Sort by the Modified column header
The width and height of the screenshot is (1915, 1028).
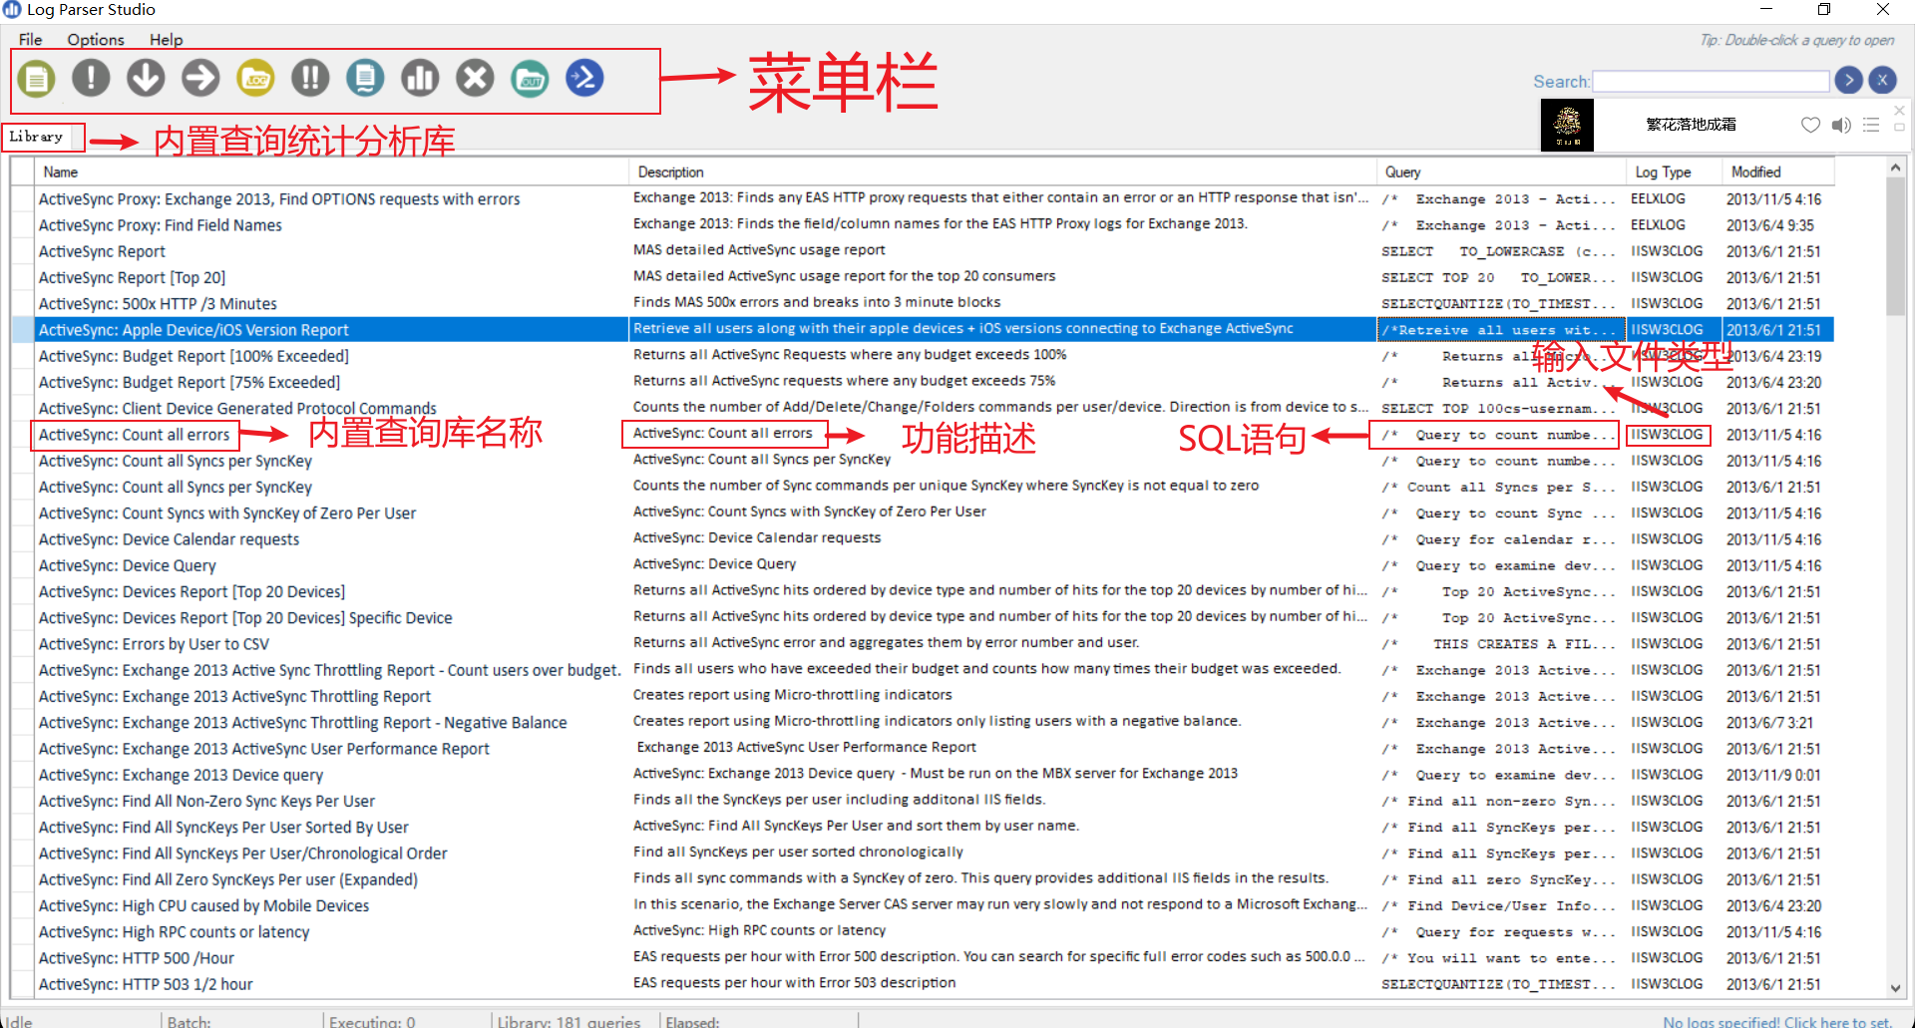pos(1778,171)
